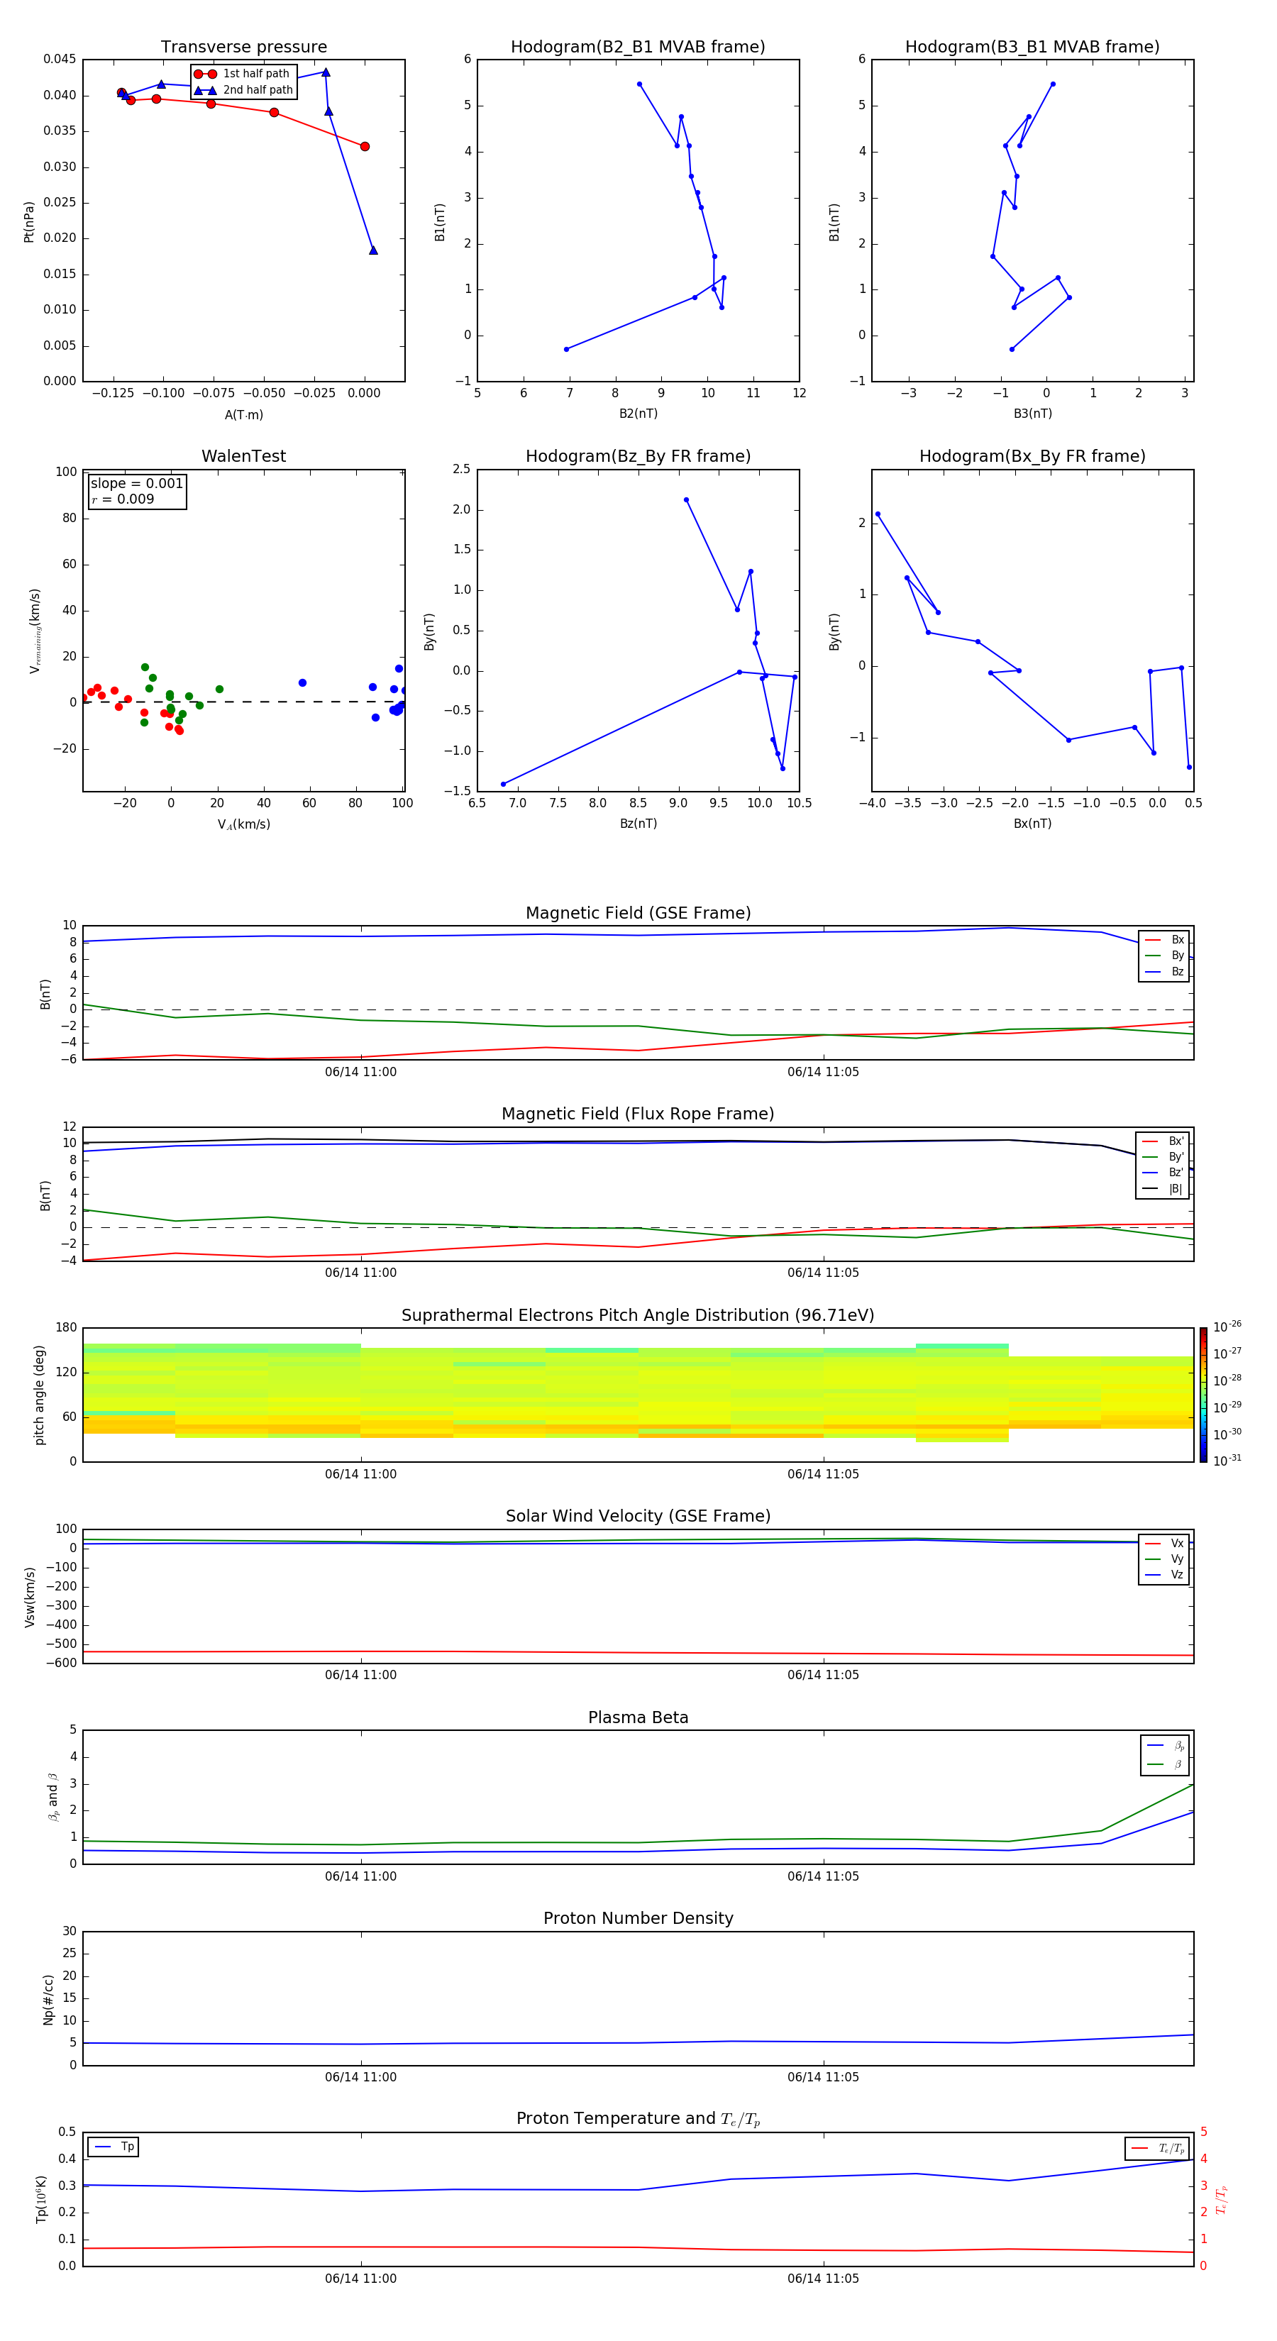Click the 'V_A(km/s)' x-axis label in WalenTest
Image resolution: width=1277 pixels, height=2341 pixels.
click(243, 824)
